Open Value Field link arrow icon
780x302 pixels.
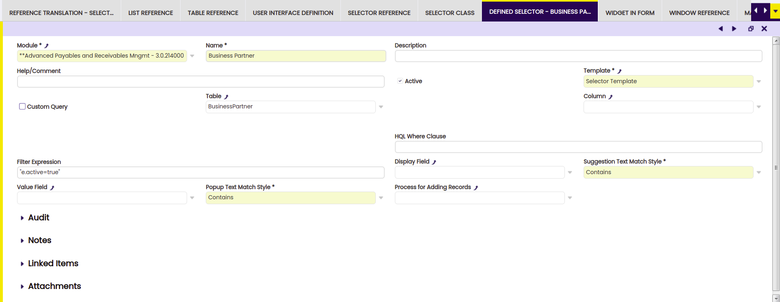52,188
